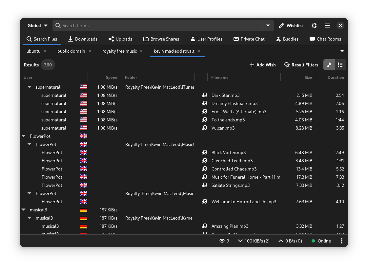Open the status bar three-dot menu

click(x=341, y=241)
